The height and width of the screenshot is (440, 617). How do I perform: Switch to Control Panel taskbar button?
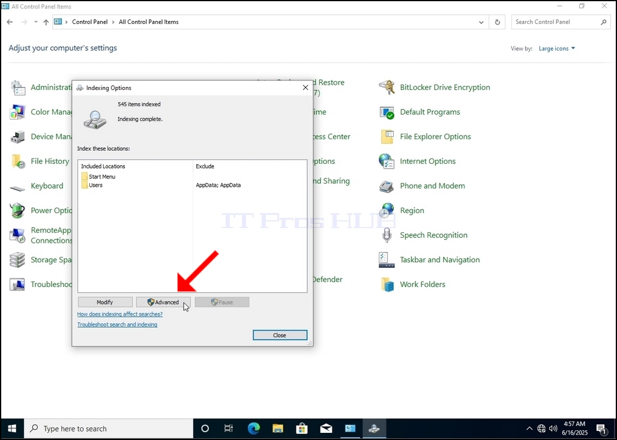[x=350, y=429]
